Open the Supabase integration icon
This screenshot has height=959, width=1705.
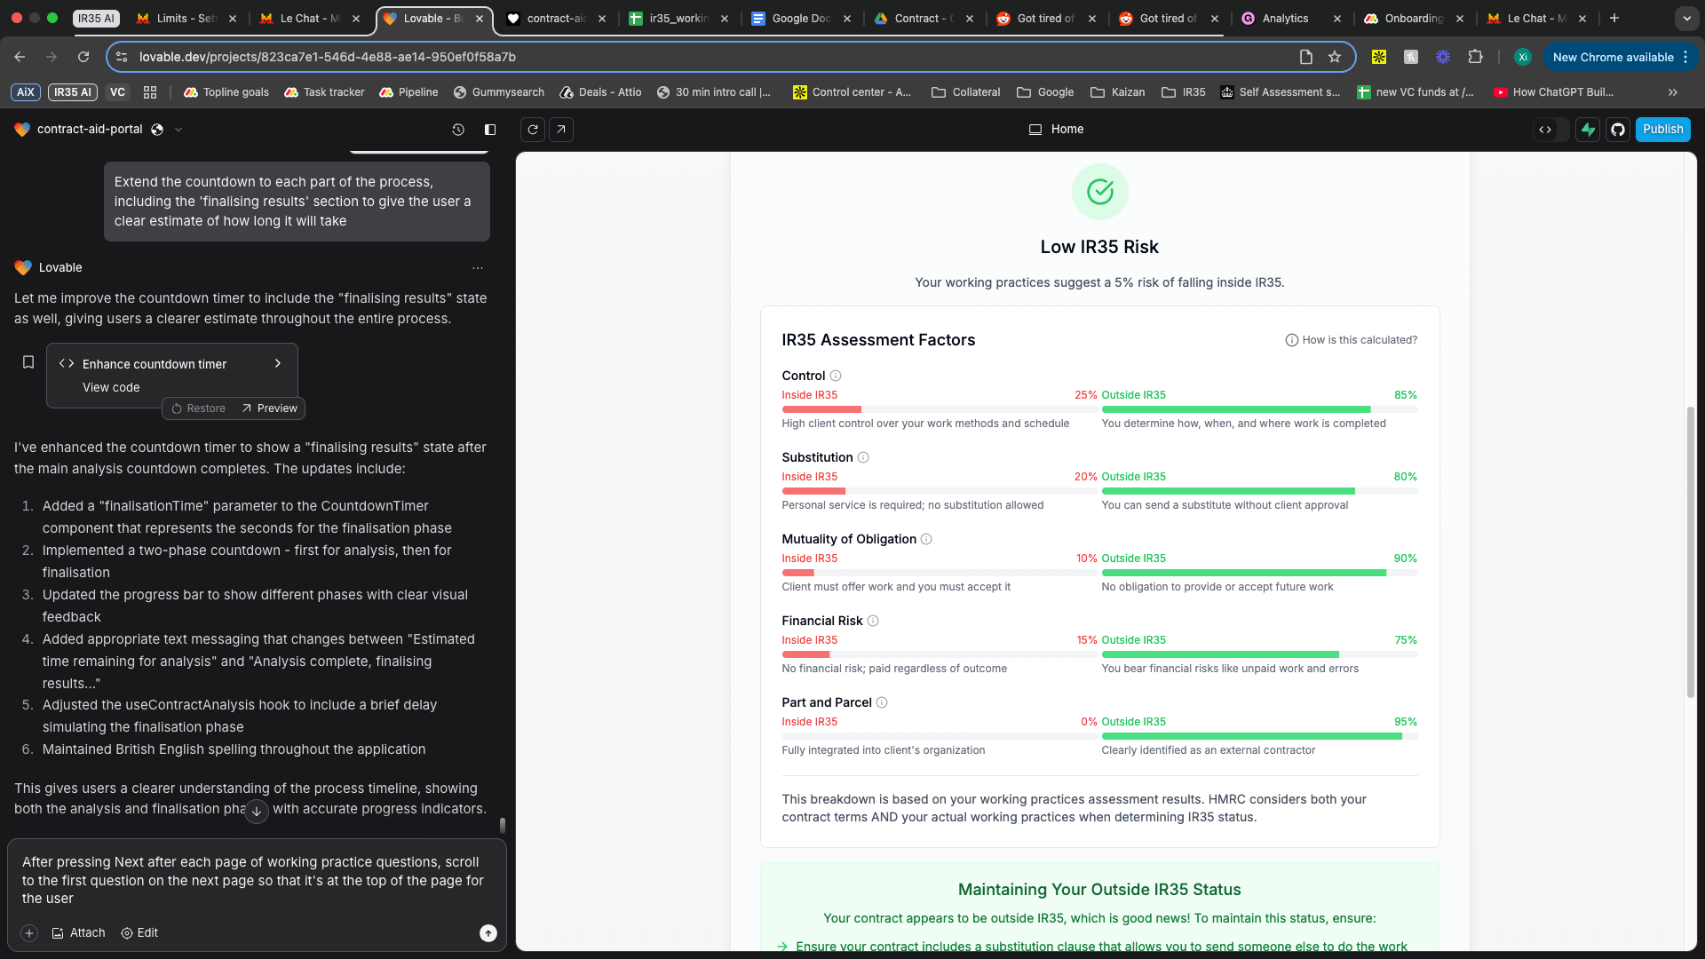1588,130
